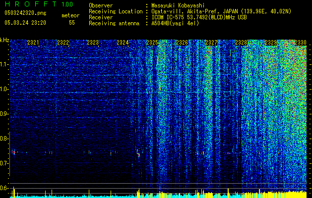Click the S-shaped meteor echo below 2325

tap(138, 153)
